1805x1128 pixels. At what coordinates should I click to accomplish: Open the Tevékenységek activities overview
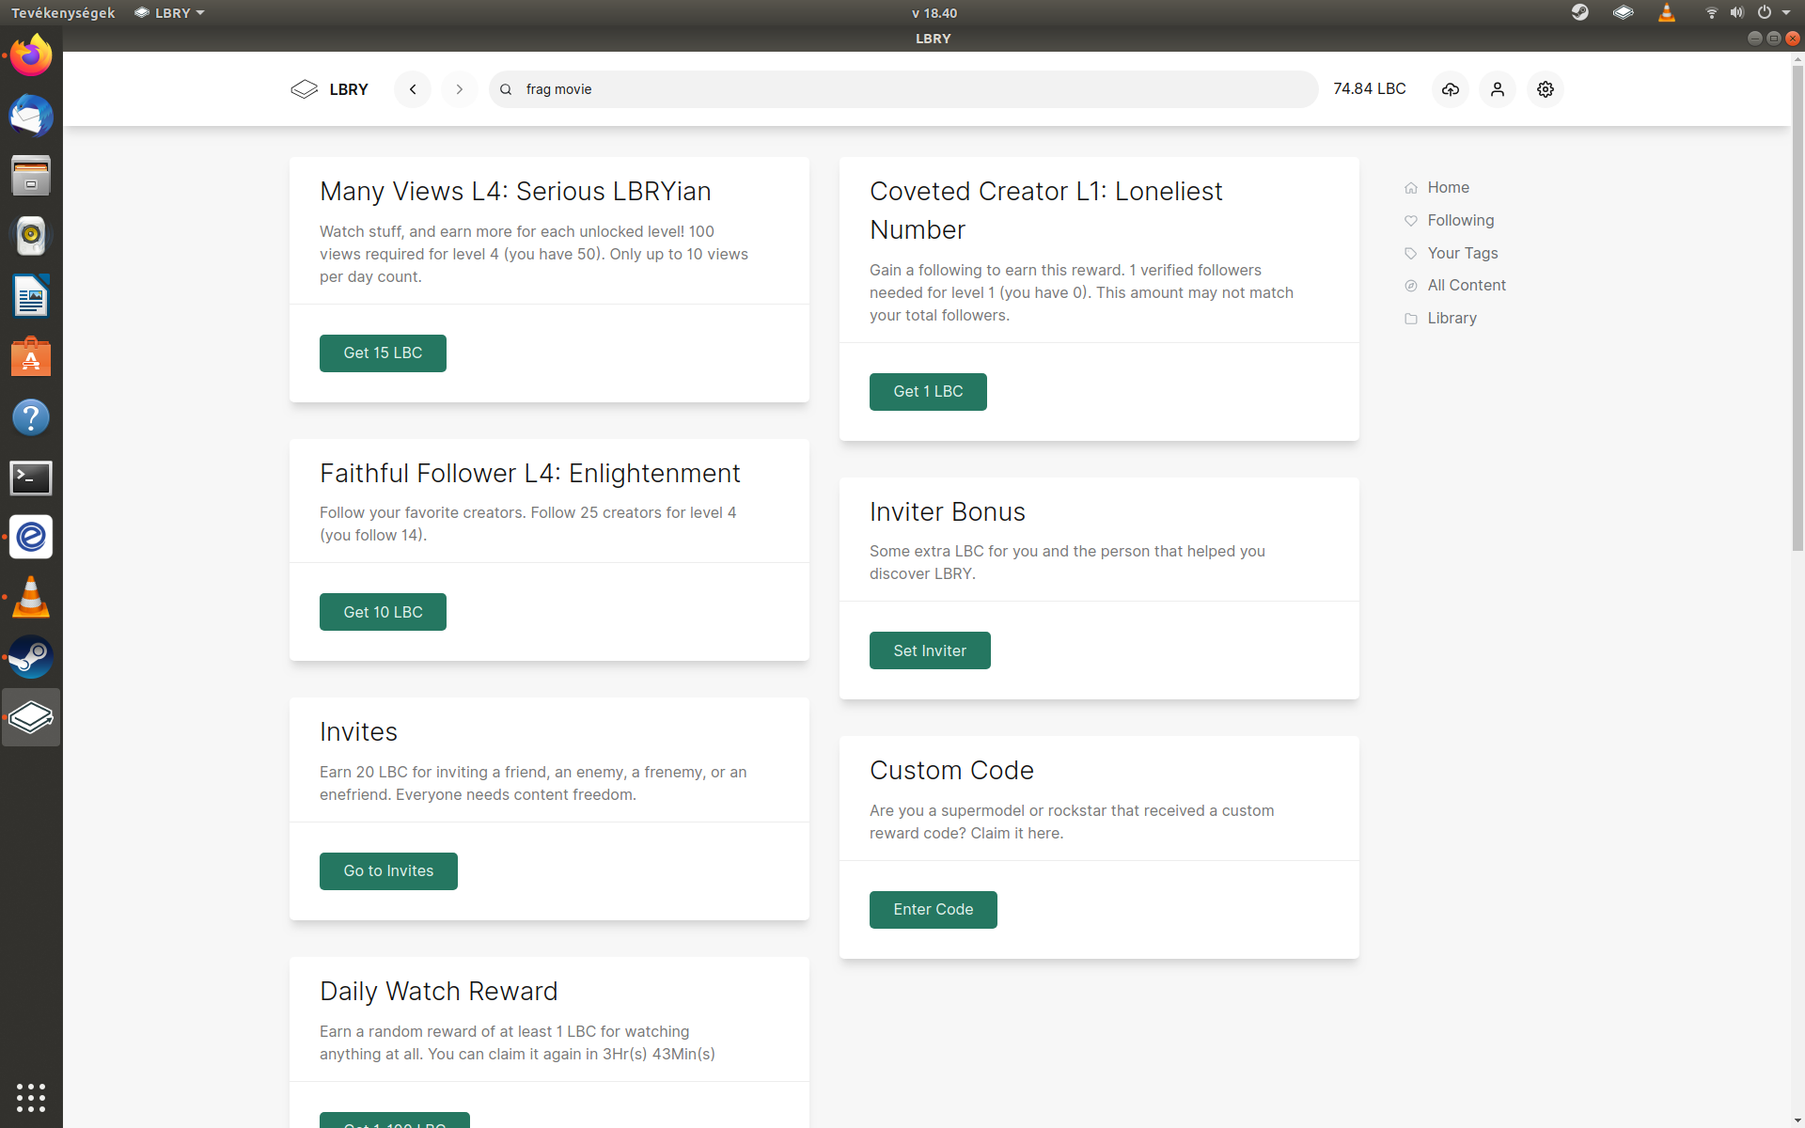(63, 12)
